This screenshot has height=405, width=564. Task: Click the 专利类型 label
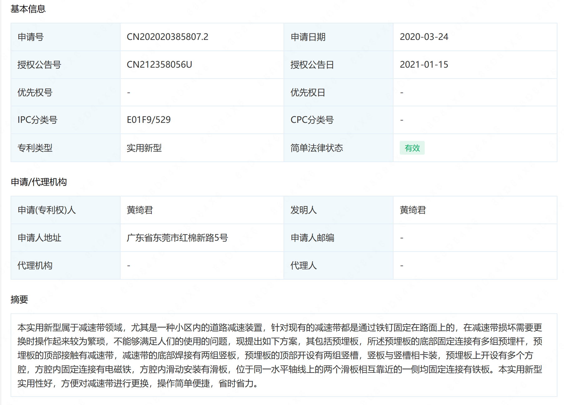35,148
